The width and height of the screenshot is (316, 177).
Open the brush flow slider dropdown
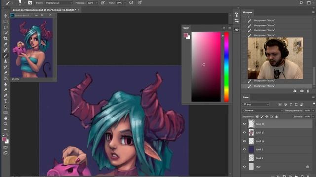point(125,3)
